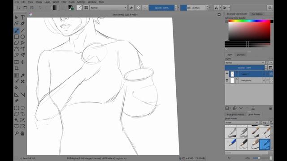Select the Rectangle tool
The image size is (287, 161).
pos(17,37)
